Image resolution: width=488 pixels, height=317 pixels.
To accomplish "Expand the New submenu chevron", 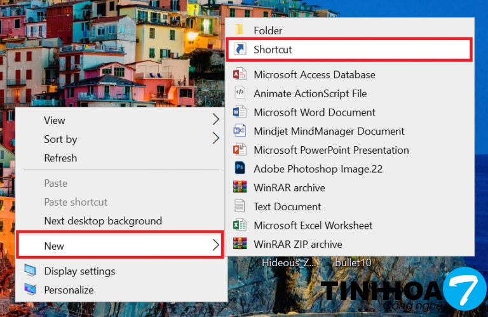I will [x=215, y=246].
